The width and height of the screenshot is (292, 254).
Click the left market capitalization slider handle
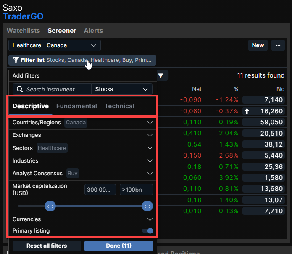50,206
